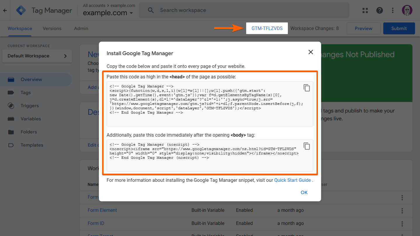This screenshot has width=420, height=236.
Task: Open Triggers in the sidebar
Action: [x=30, y=106]
